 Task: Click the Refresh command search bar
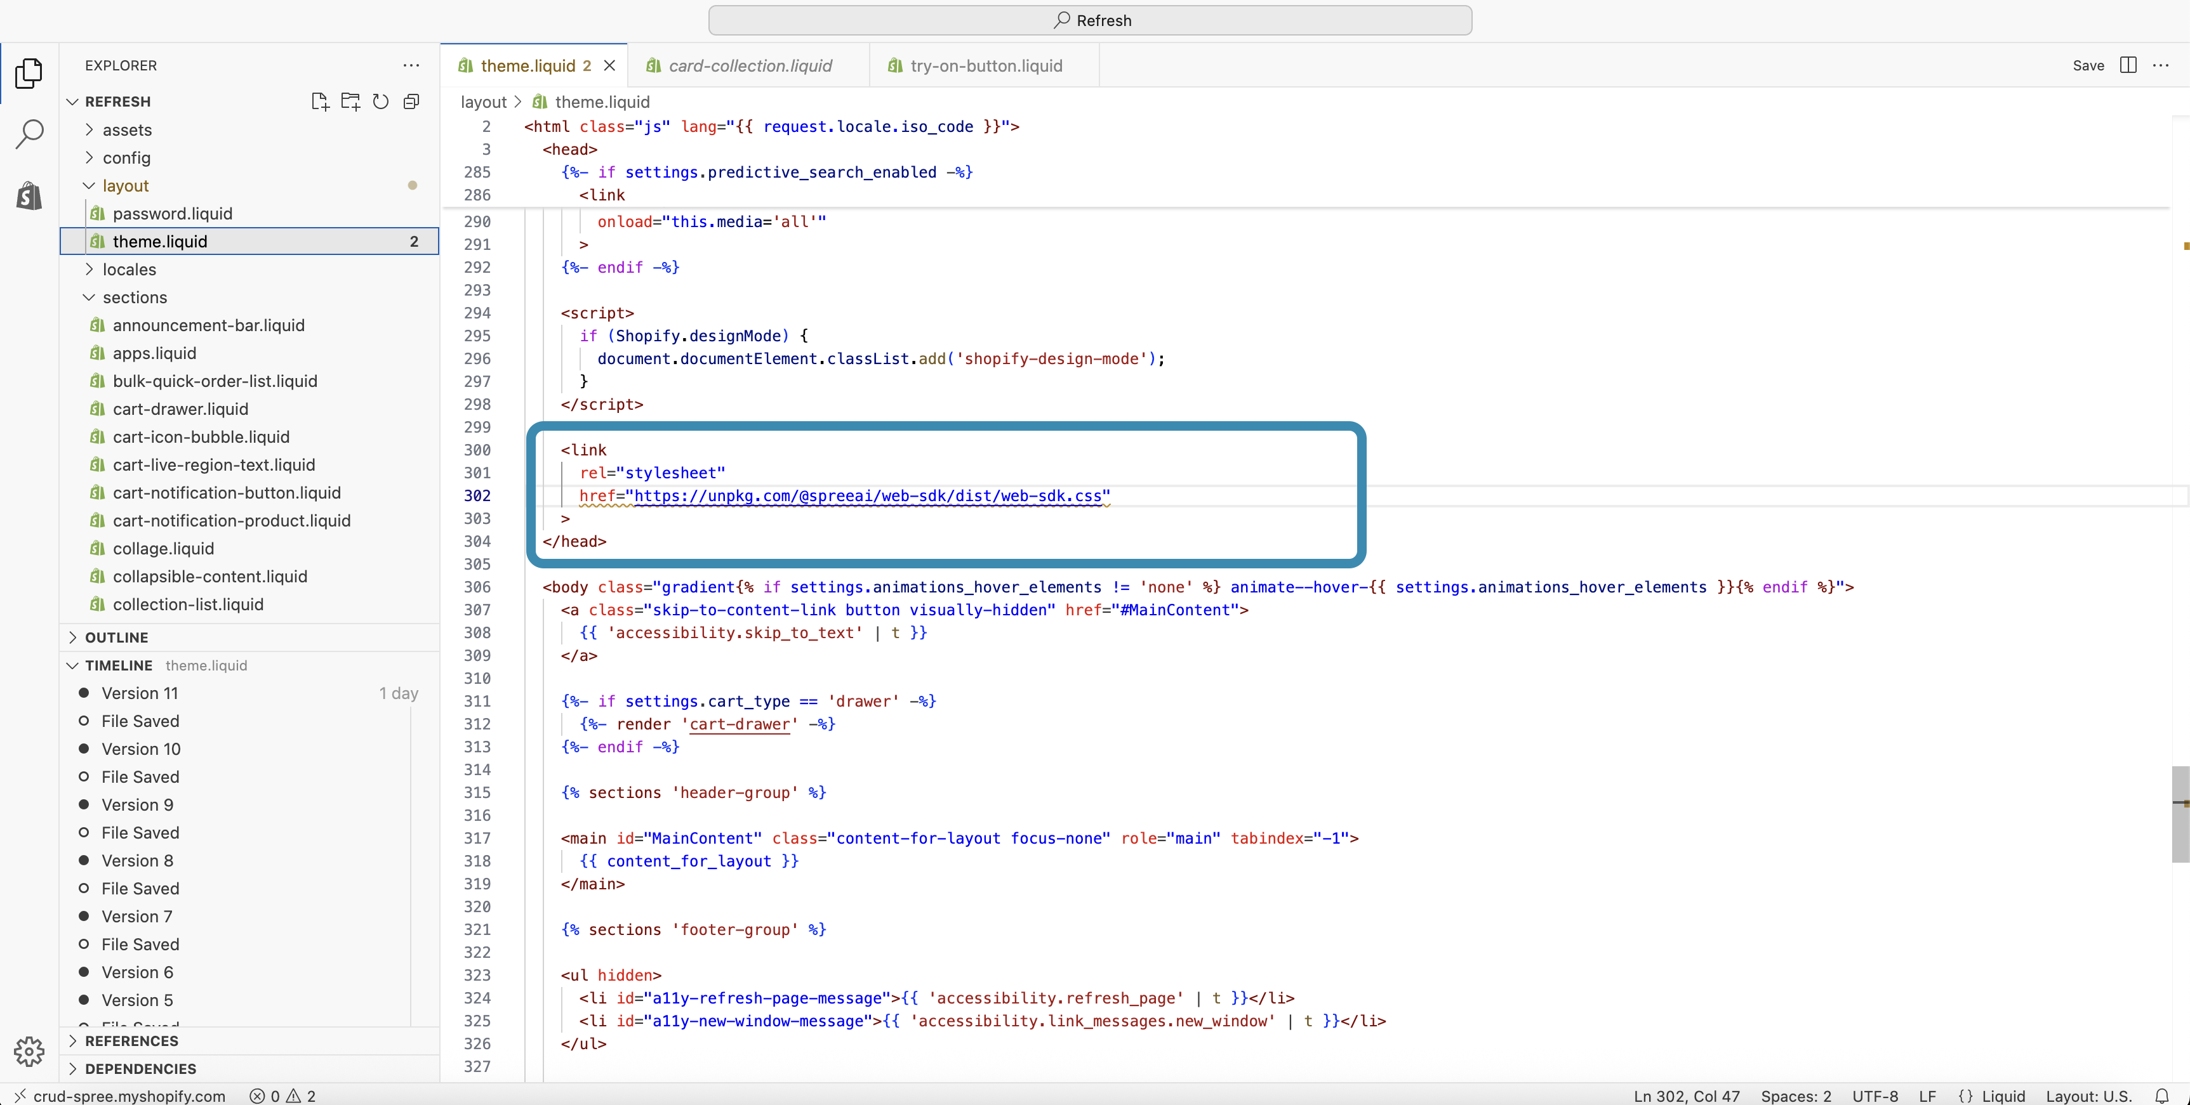point(1090,20)
